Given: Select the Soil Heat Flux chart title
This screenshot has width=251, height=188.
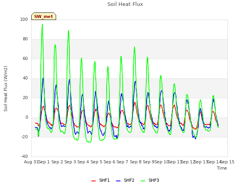Looking at the screenshot, I should tap(125, 4).
